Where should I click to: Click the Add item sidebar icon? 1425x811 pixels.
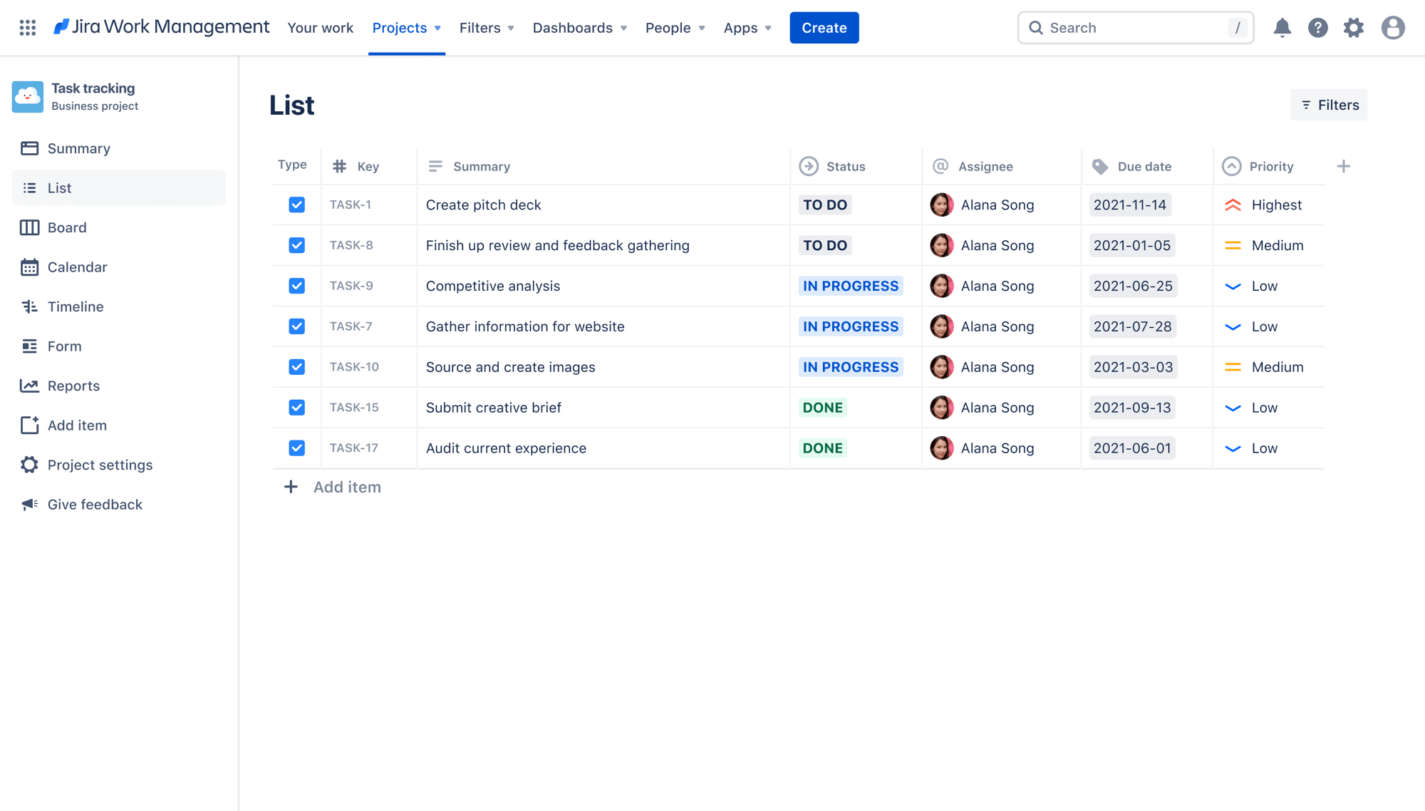(28, 424)
